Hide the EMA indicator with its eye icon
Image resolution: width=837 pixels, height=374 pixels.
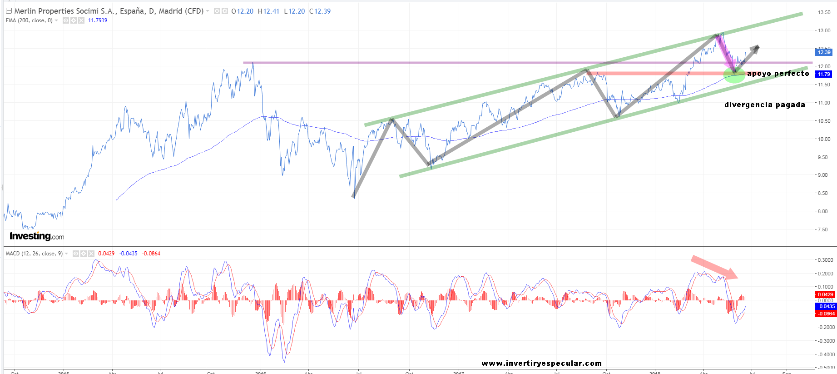[x=66, y=20]
